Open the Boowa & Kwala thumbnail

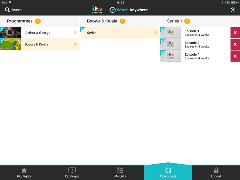tap(11, 44)
